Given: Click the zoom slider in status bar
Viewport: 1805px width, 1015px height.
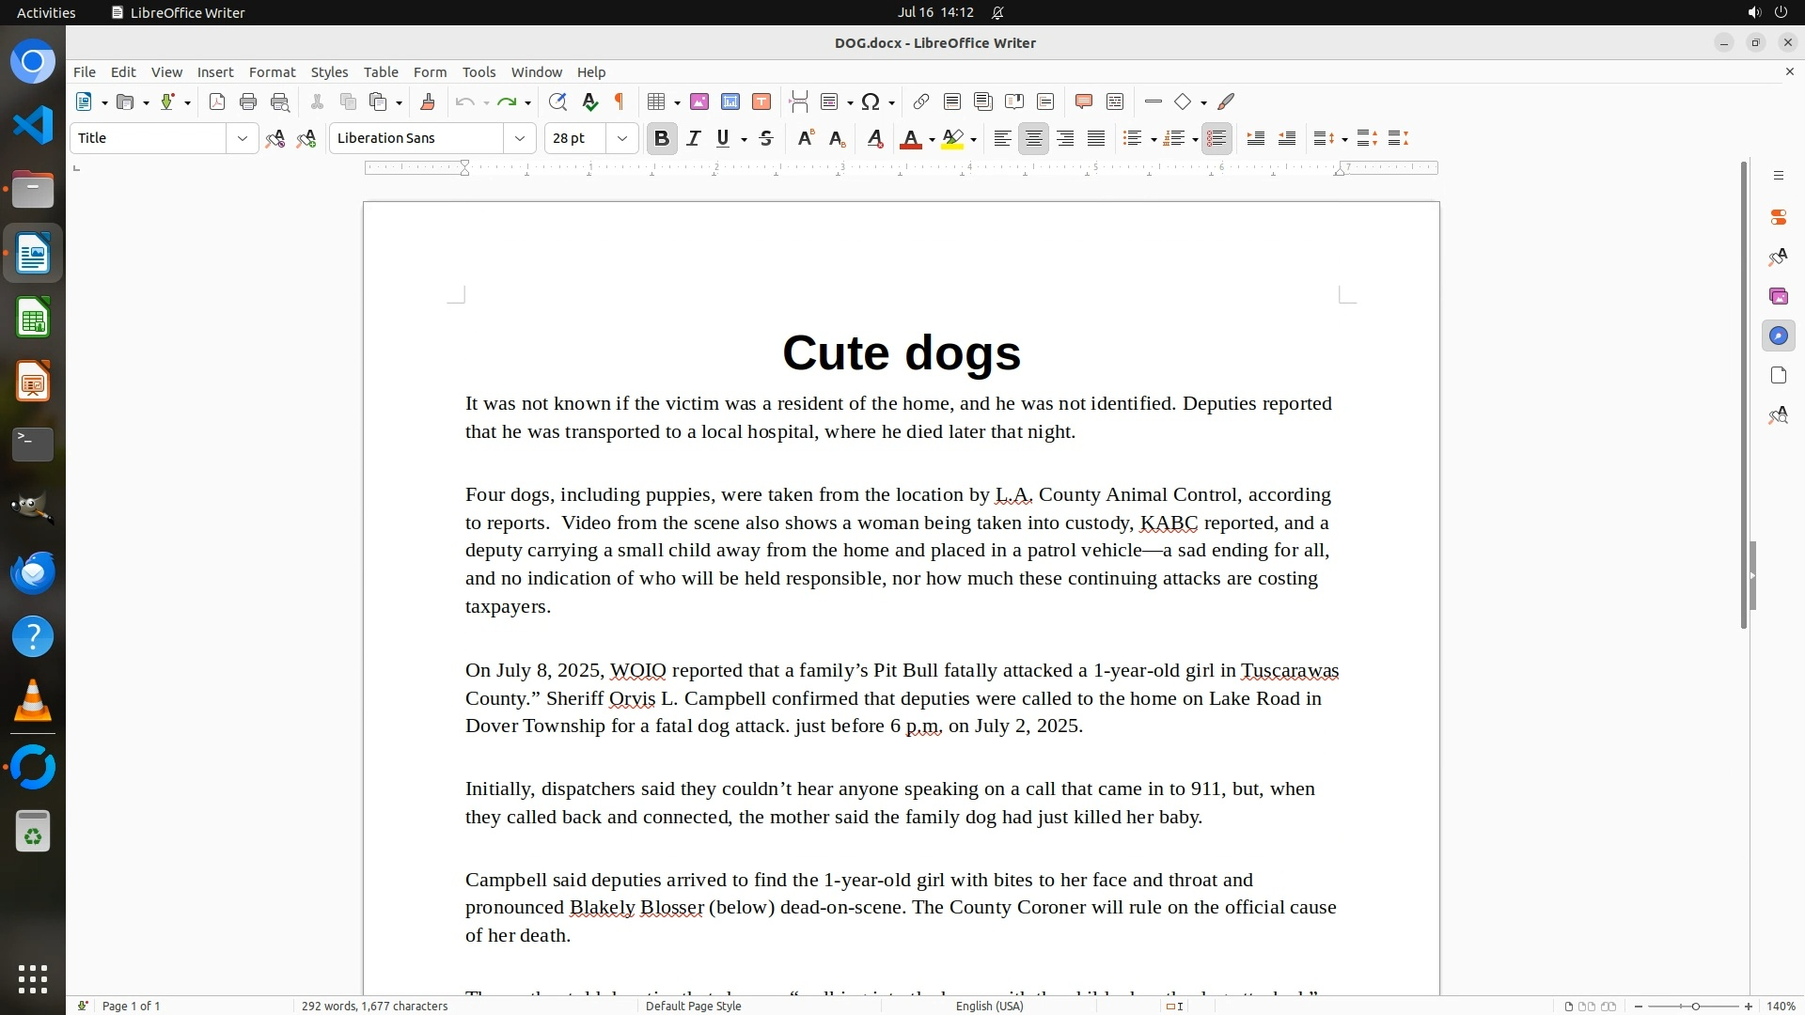Looking at the screenshot, I should point(1694,1006).
